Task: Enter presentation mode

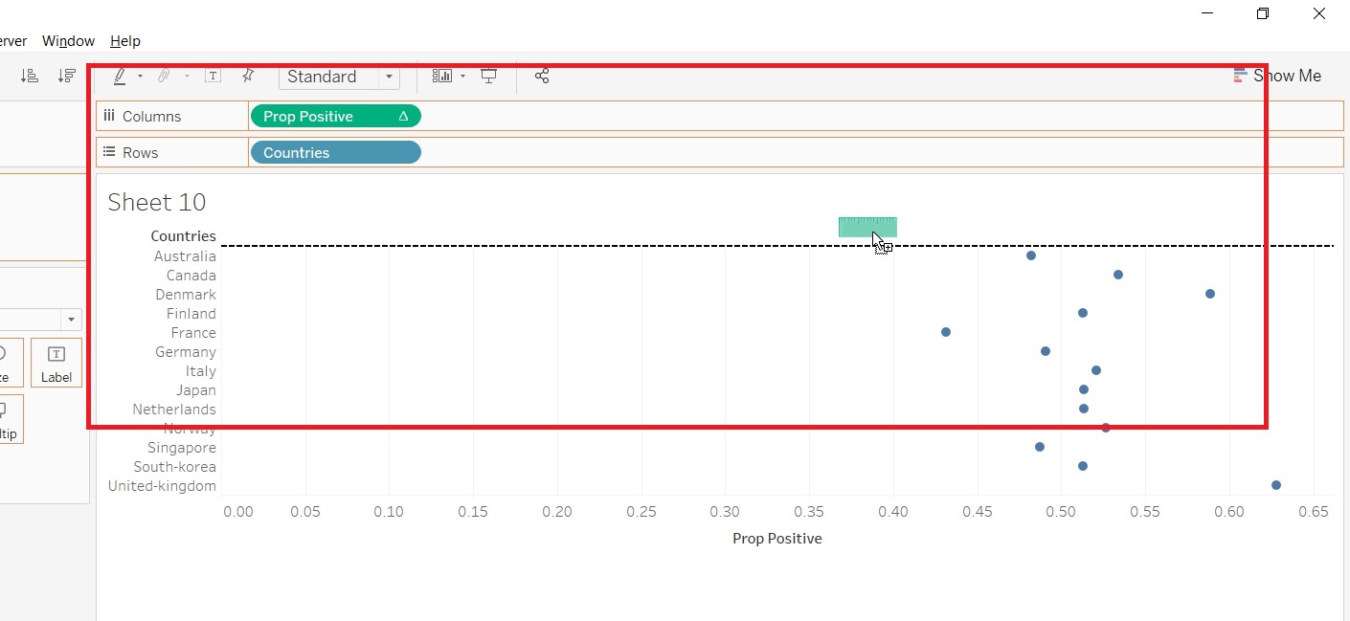Action: [489, 77]
